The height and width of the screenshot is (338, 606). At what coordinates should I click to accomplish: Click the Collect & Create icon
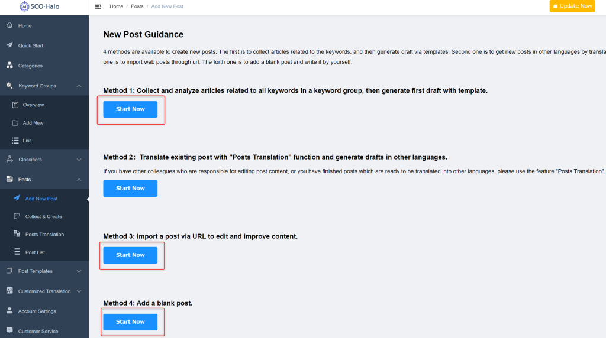coord(17,216)
